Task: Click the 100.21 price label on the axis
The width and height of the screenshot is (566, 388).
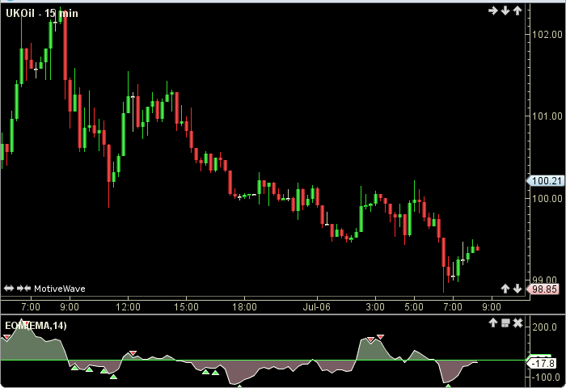Action: coord(546,181)
